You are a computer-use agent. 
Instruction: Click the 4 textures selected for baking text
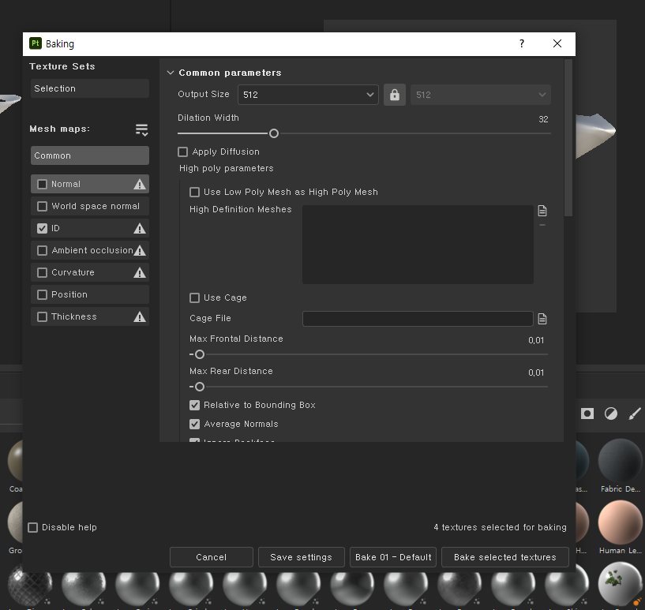pos(500,527)
